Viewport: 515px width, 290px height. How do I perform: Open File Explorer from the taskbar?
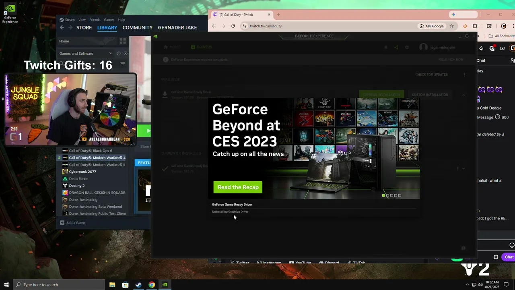(x=112, y=285)
